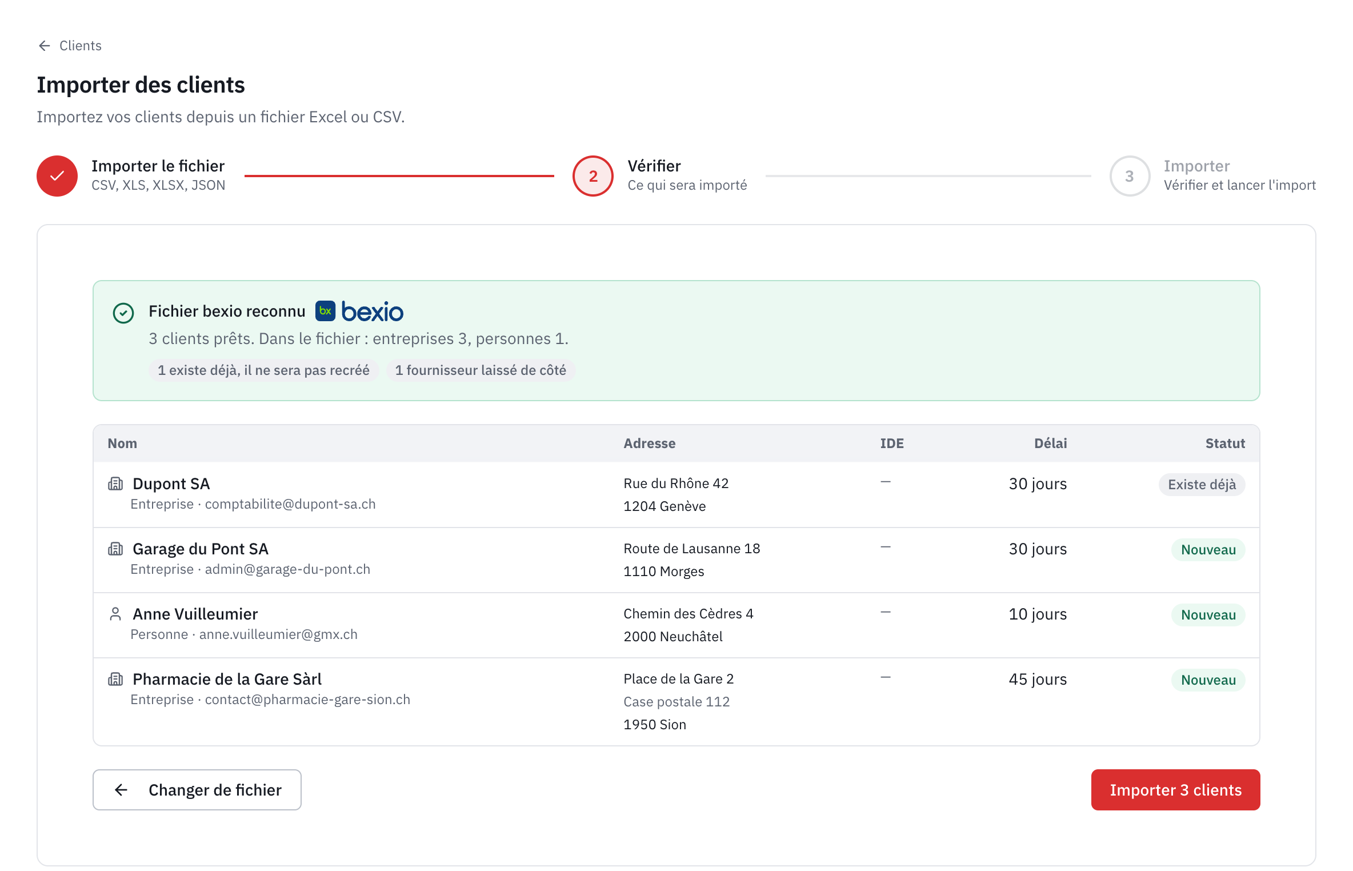Click contact@pharmacie-gare-sion.ch email text
Viewport: 1353px width, 871px height.
[307, 700]
